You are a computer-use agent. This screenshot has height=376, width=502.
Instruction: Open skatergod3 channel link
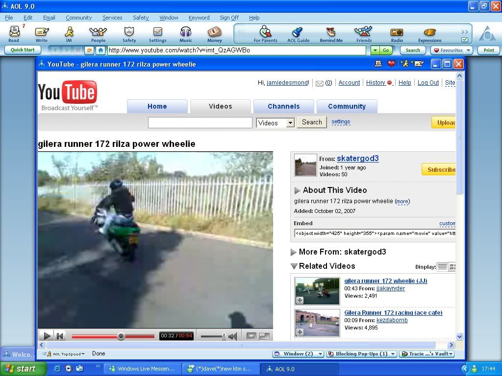point(357,158)
